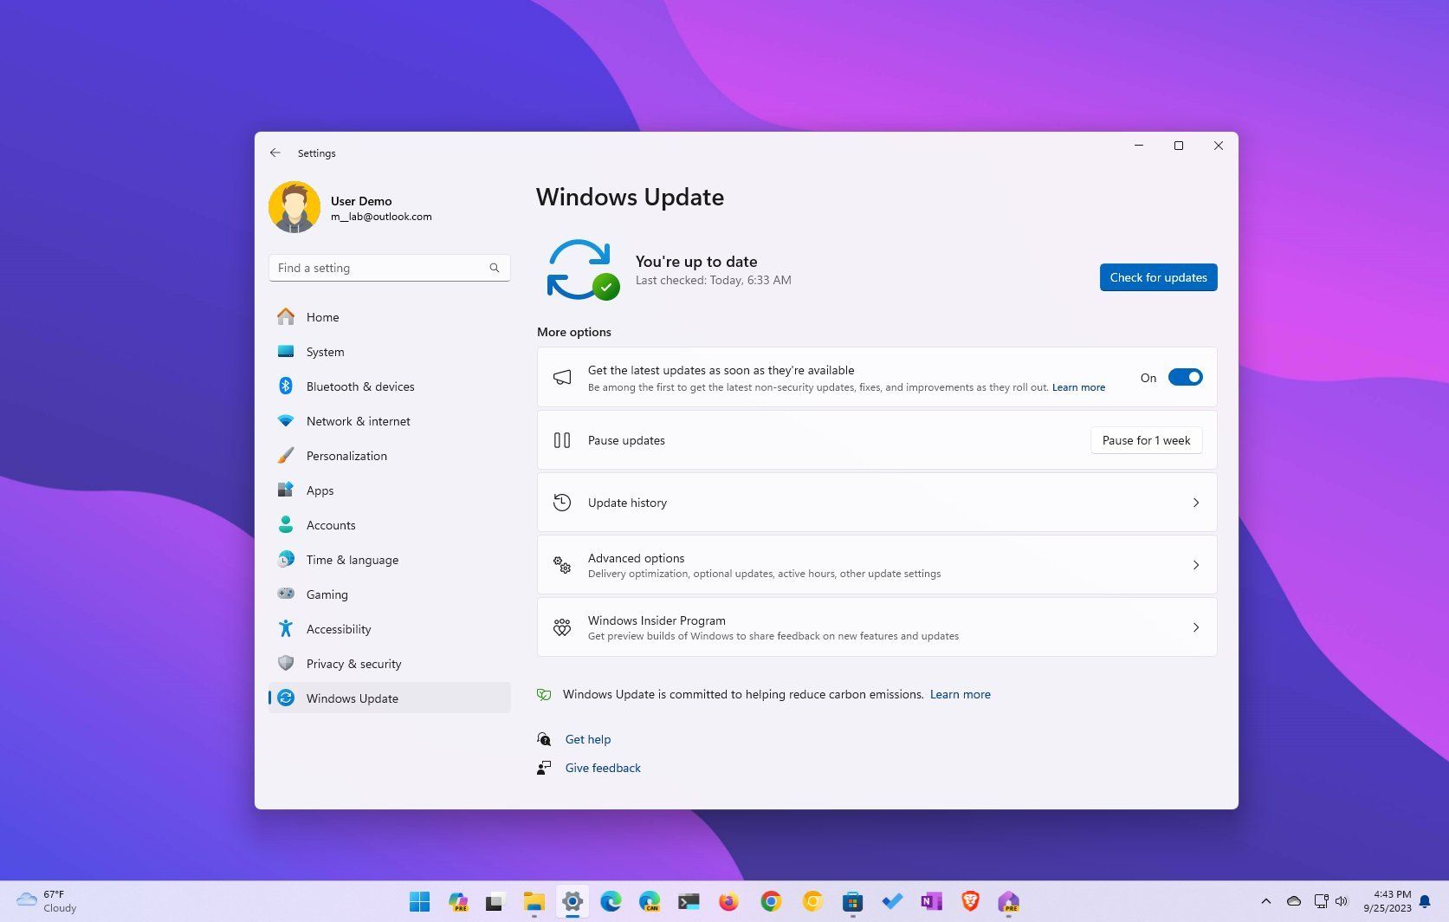1449x922 pixels.
Task: Open the User Demo account profile
Action: point(351,208)
